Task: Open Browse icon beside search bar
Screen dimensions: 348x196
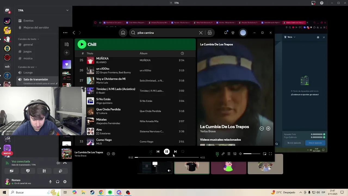Action: coord(210,33)
